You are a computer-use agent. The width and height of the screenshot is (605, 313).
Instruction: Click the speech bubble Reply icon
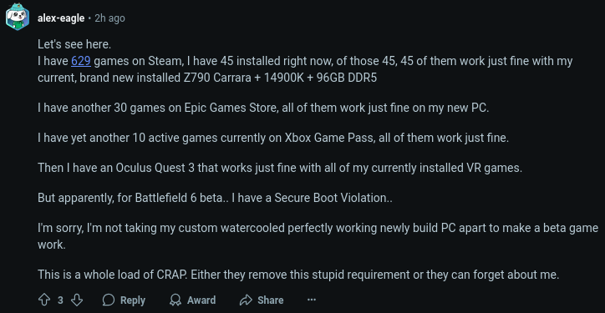[x=109, y=300]
